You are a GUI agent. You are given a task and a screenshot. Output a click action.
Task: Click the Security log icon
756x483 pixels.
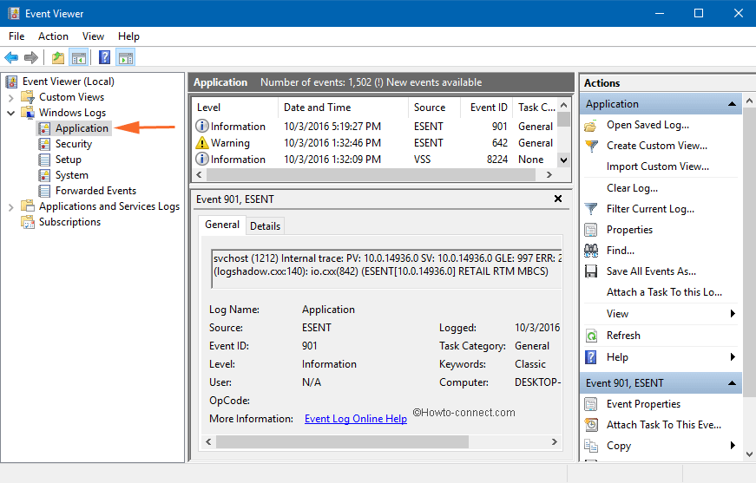(x=44, y=144)
